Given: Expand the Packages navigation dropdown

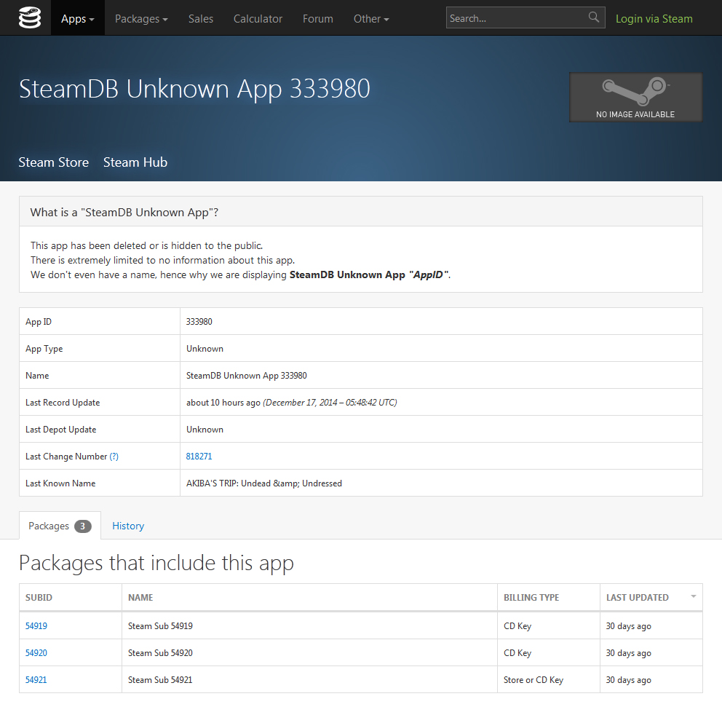Looking at the screenshot, I should 141,18.
